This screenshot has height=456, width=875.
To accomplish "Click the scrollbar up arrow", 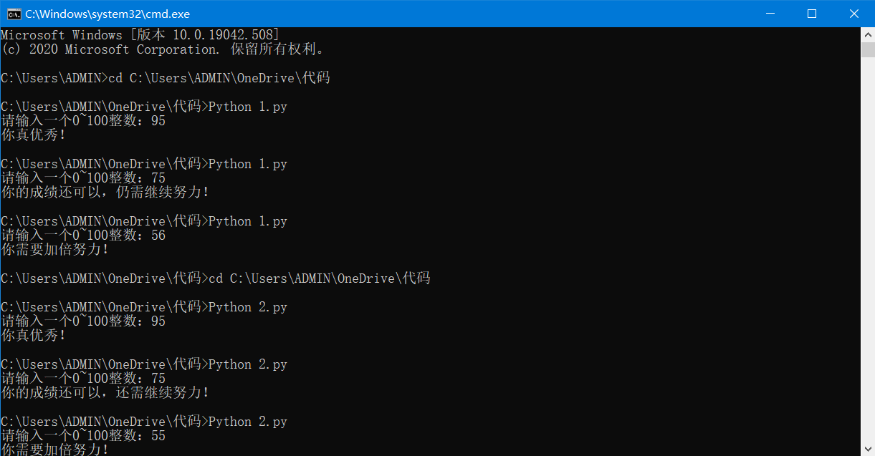I will coord(868,34).
